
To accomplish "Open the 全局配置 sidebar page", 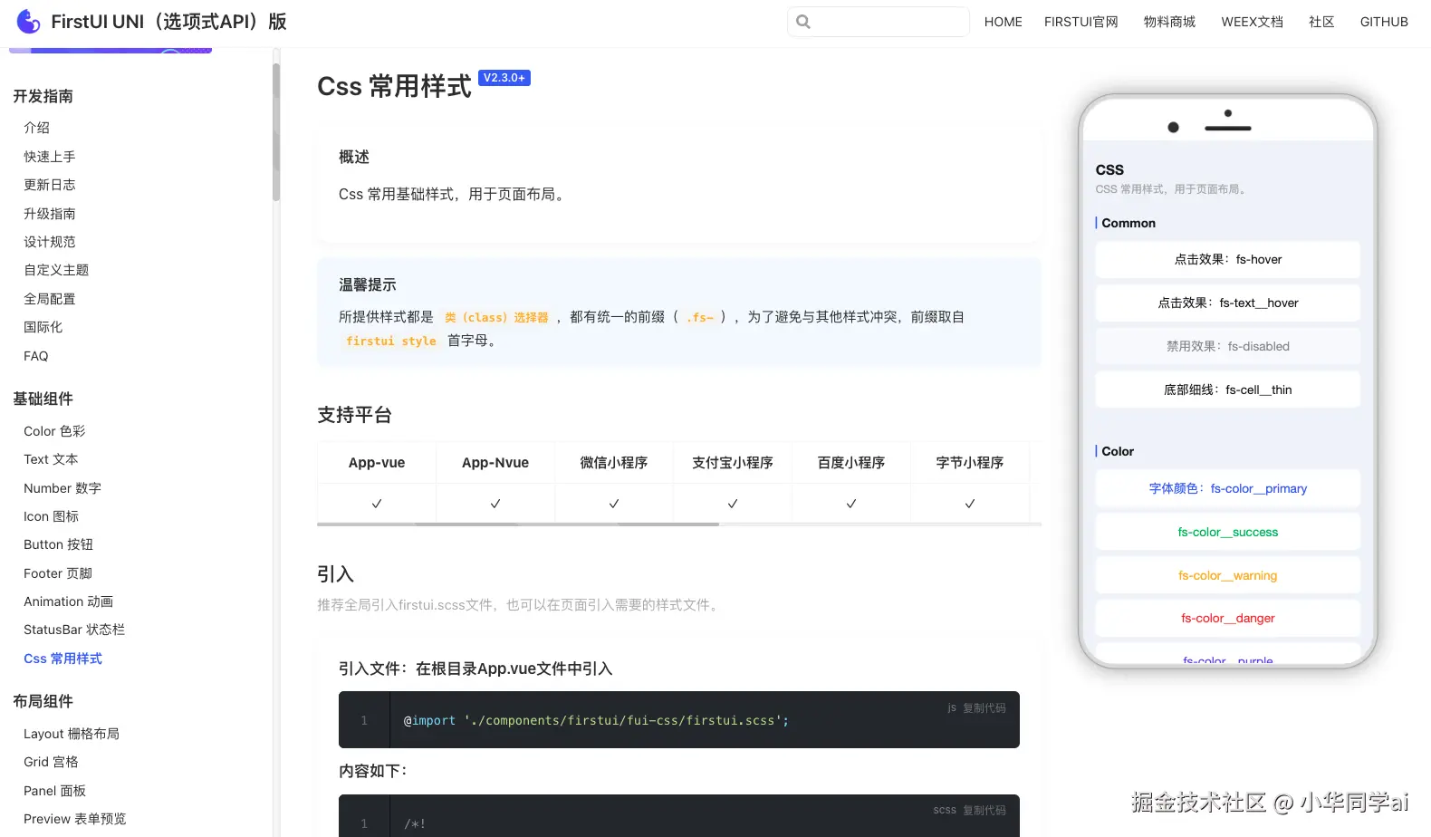I will click(x=50, y=299).
